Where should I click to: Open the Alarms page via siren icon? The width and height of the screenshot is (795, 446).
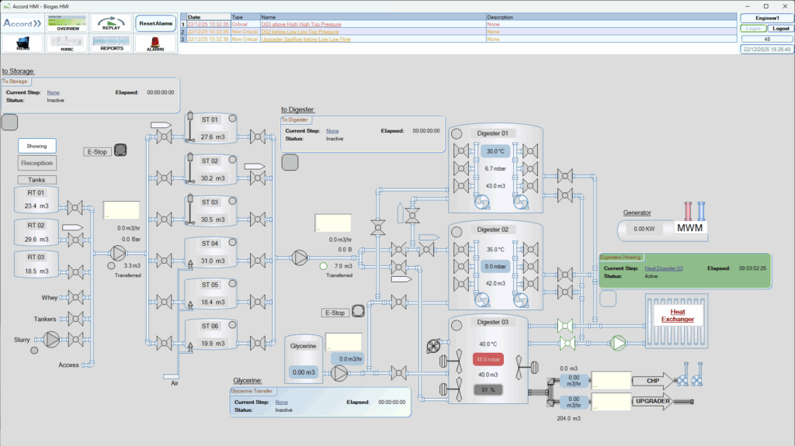coord(155,43)
